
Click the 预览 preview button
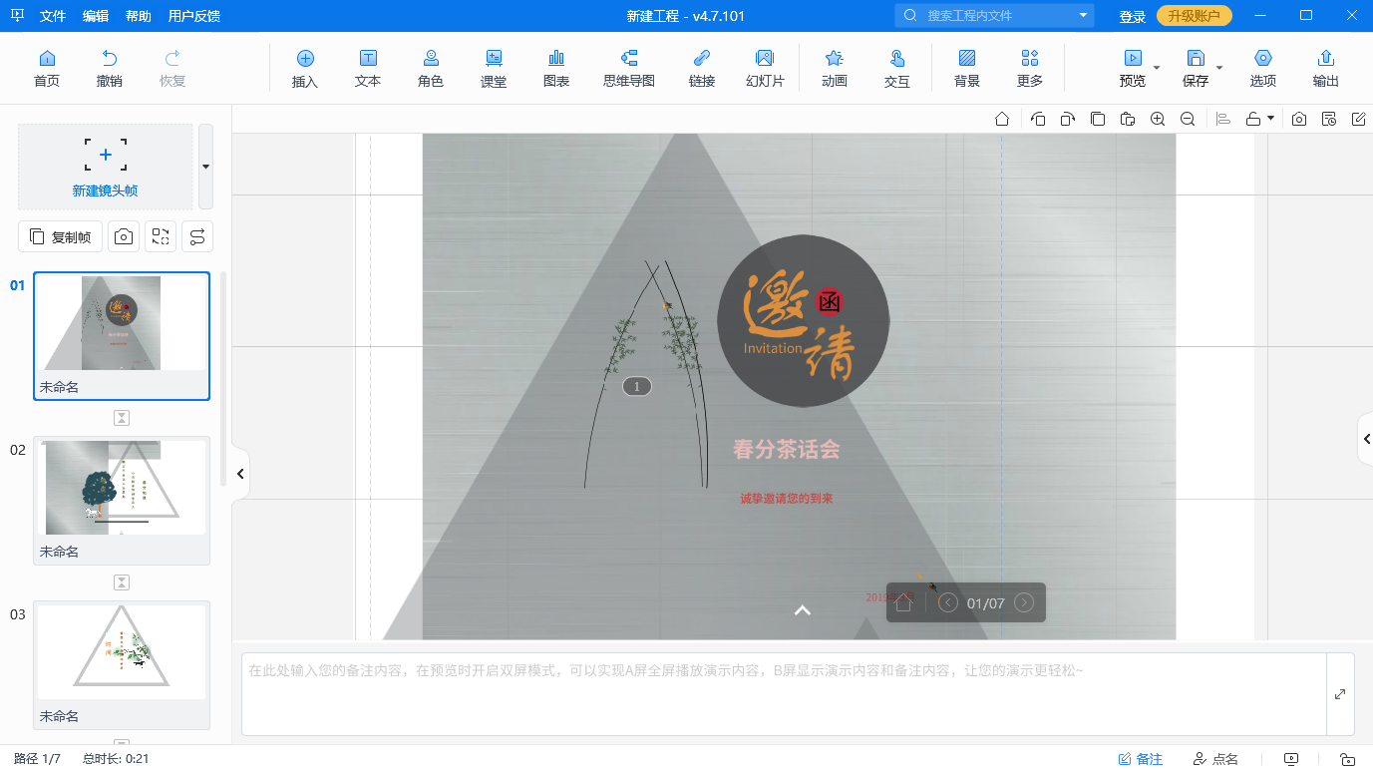[1133, 68]
